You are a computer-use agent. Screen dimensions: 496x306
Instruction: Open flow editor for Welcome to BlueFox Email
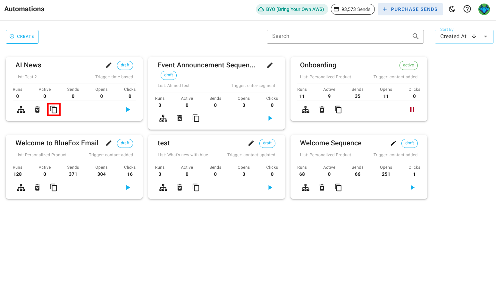point(21,188)
